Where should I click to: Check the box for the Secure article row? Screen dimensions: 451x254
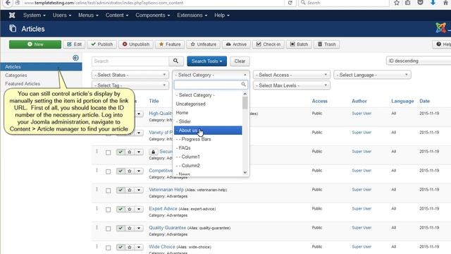click(108, 152)
